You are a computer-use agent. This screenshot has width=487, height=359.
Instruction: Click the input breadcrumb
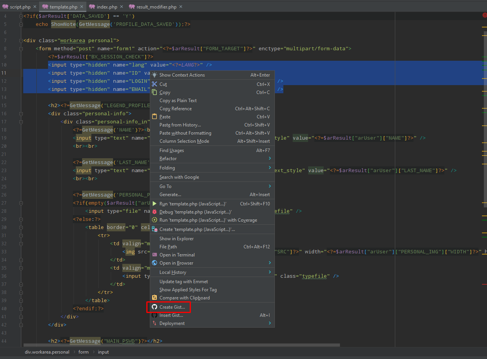[103, 352]
